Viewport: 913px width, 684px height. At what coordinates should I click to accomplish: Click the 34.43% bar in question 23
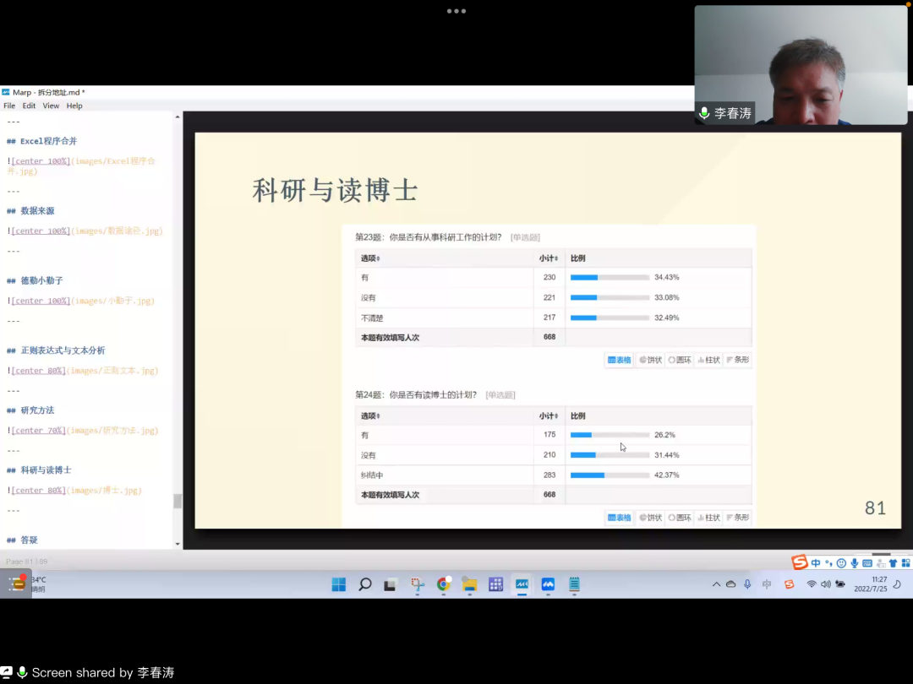coord(610,278)
